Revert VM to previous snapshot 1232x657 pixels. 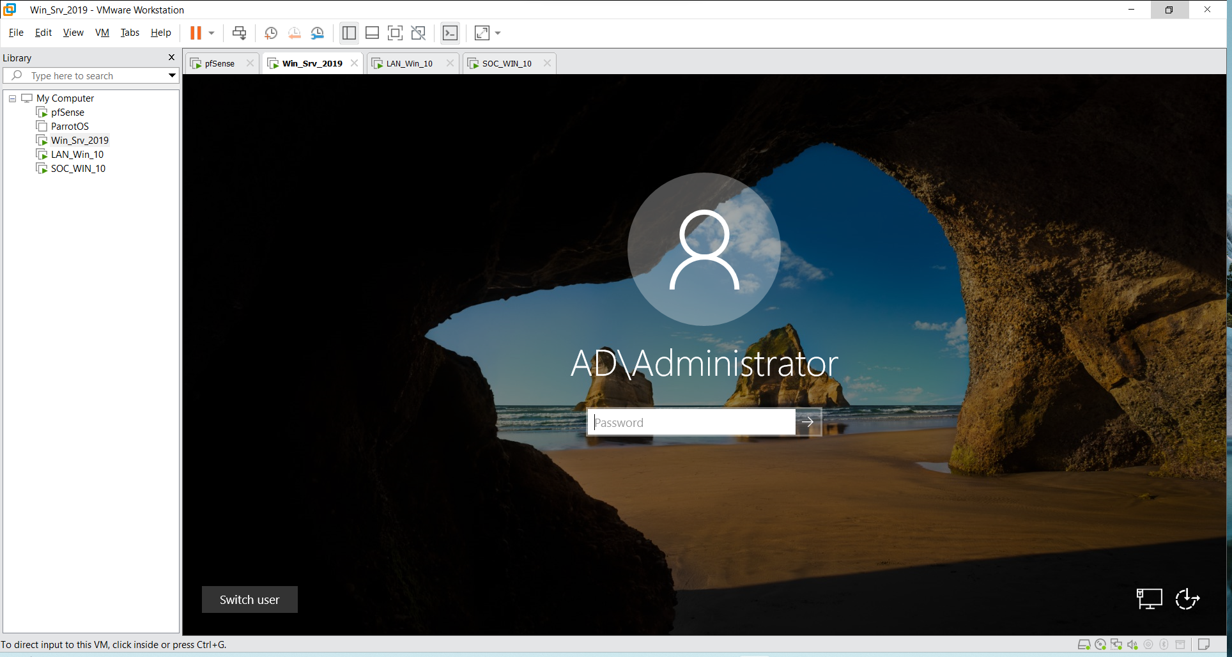point(294,33)
